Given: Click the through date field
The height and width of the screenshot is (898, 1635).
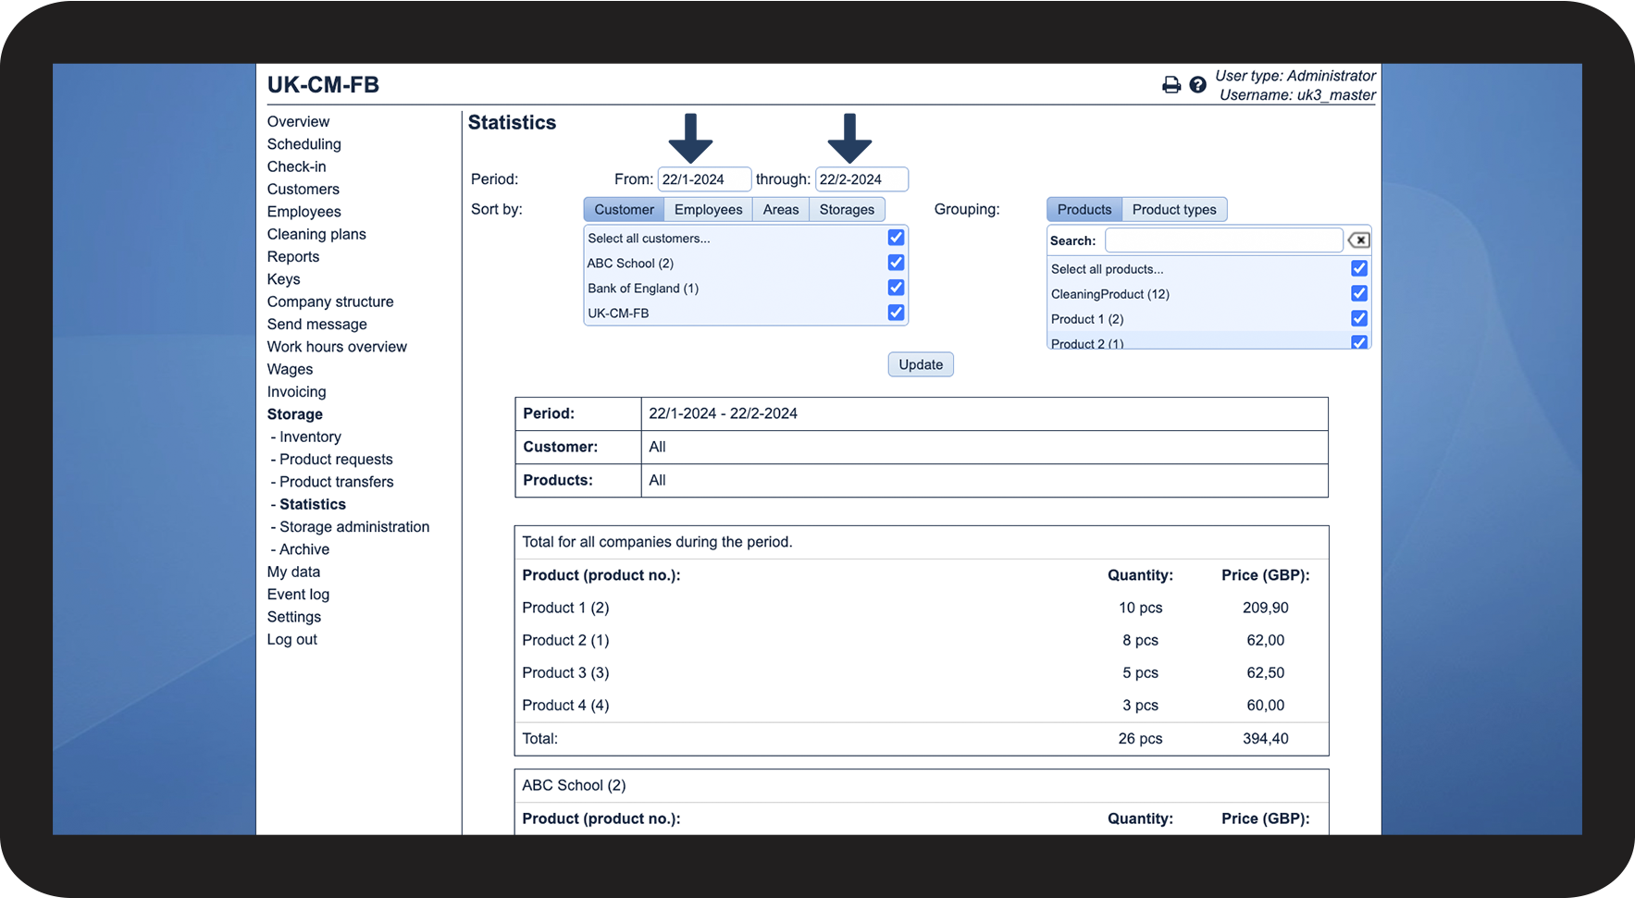Looking at the screenshot, I should pos(861,179).
